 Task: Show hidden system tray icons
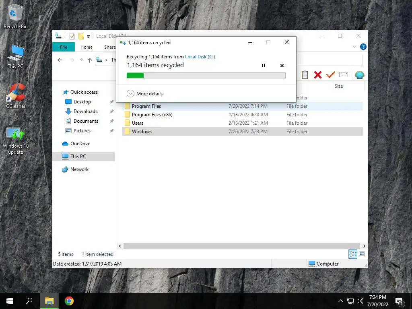(340, 301)
